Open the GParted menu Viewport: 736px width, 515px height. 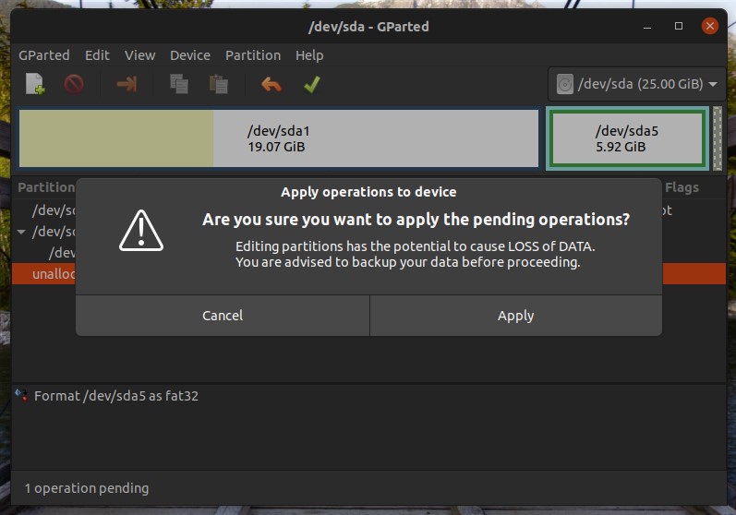tap(44, 55)
